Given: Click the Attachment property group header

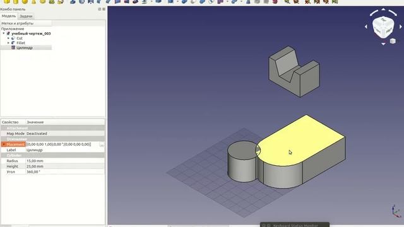Looking at the screenshot, I should pos(52,128).
